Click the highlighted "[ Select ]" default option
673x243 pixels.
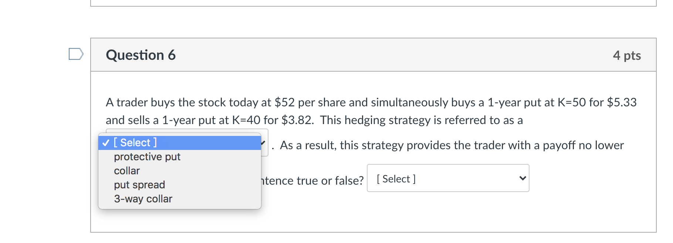pos(135,142)
